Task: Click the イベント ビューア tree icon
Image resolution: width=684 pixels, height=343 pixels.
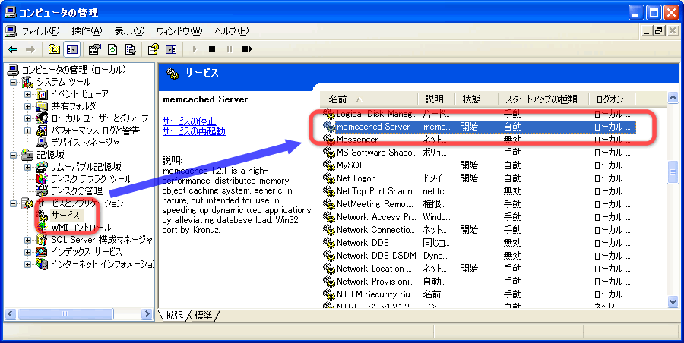Action: (x=43, y=93)
